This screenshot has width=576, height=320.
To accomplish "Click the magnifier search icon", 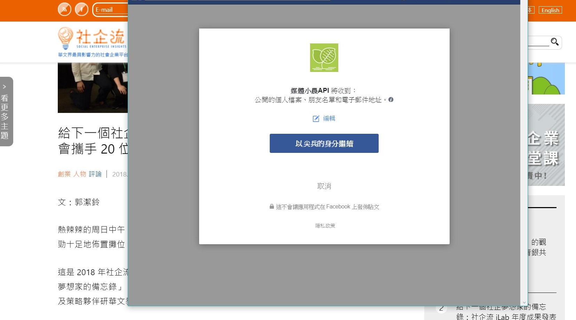I will 554,42.
